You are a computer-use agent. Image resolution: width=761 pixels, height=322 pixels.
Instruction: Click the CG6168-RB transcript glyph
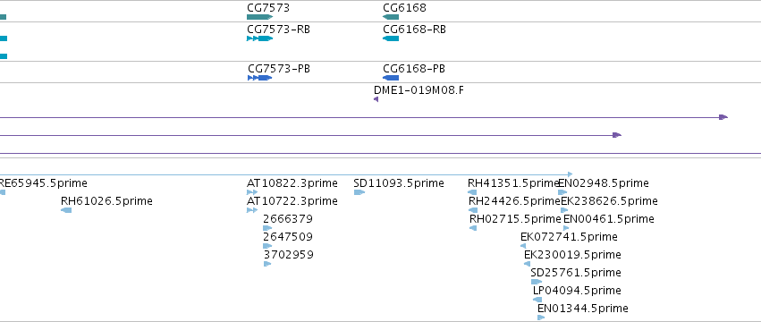point(391,38)
